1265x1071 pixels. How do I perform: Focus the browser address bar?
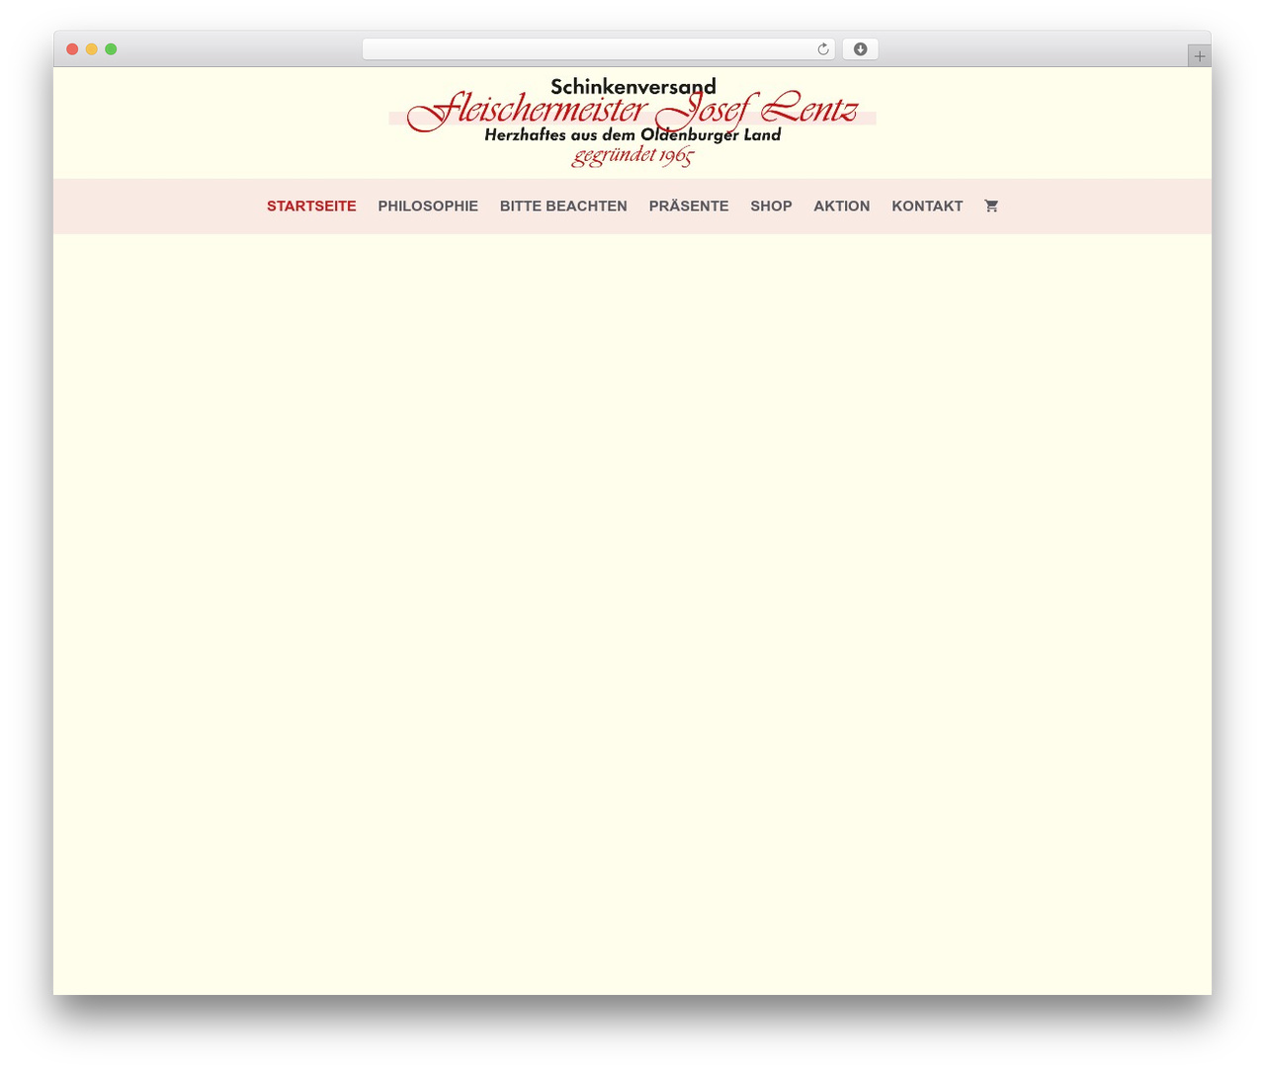[598, 49]
